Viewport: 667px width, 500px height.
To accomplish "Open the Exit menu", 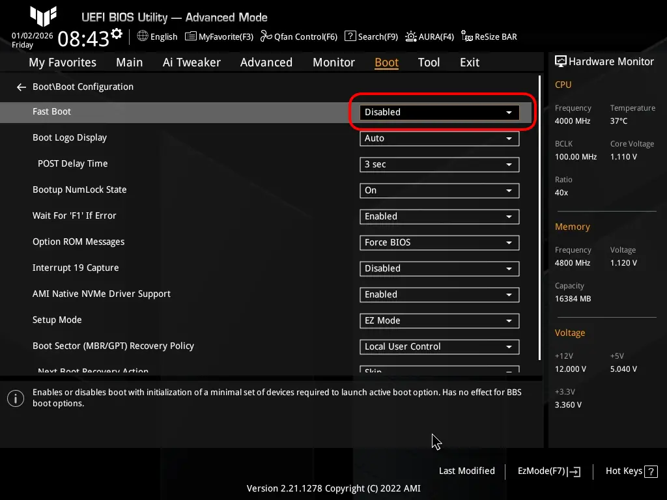I will 469,62.
